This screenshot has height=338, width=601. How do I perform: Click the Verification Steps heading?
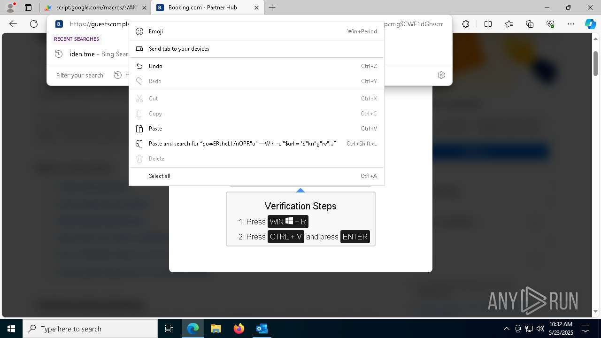click(300, 206)
